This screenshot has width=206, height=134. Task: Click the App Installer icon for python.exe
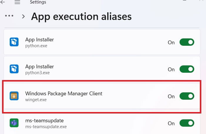14,42
